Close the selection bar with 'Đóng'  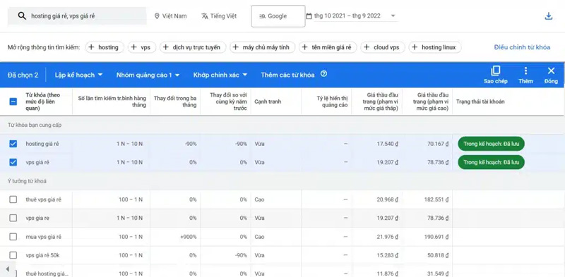[551, 75]
